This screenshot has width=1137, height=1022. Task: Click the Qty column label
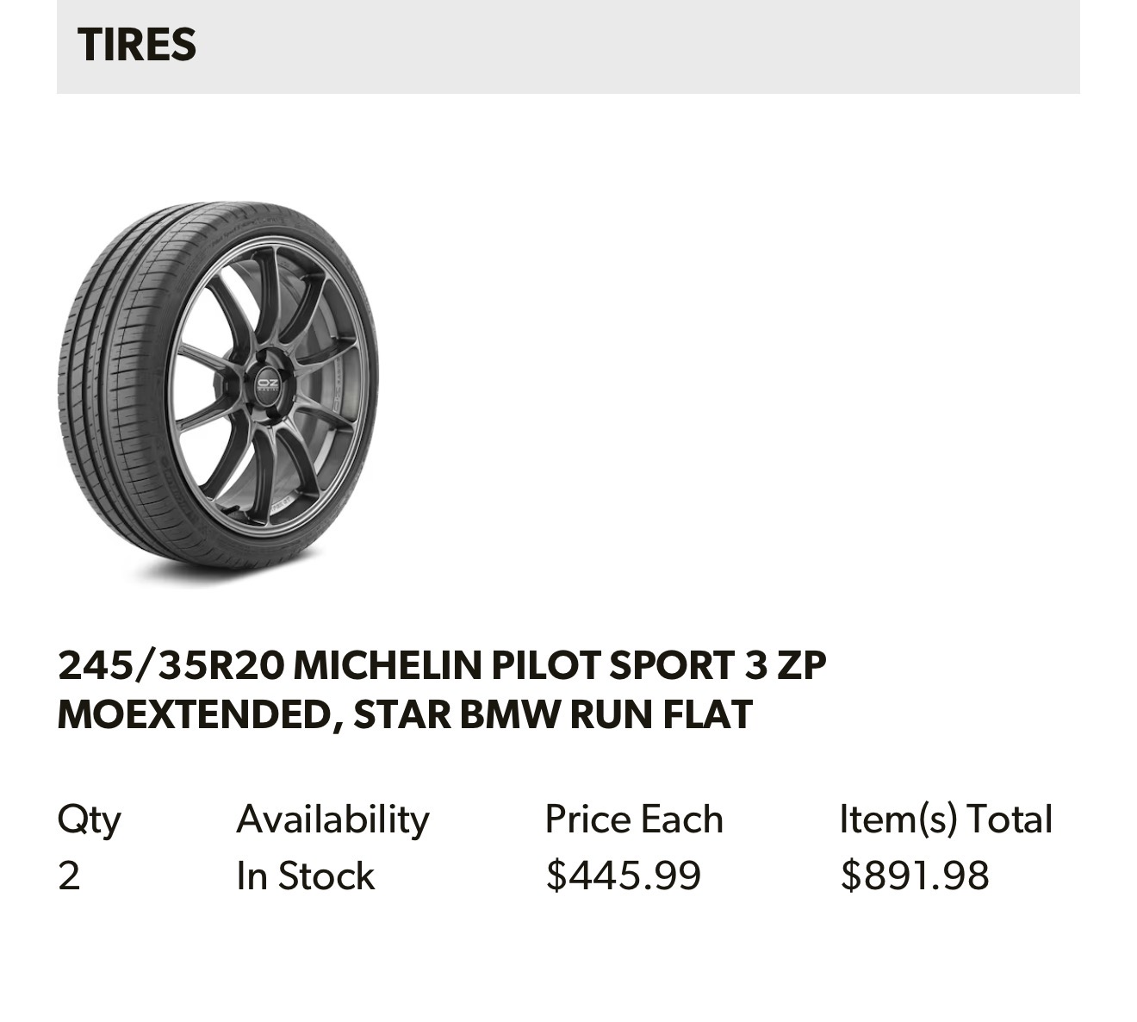pyautogui.click(x=89, y=819)
